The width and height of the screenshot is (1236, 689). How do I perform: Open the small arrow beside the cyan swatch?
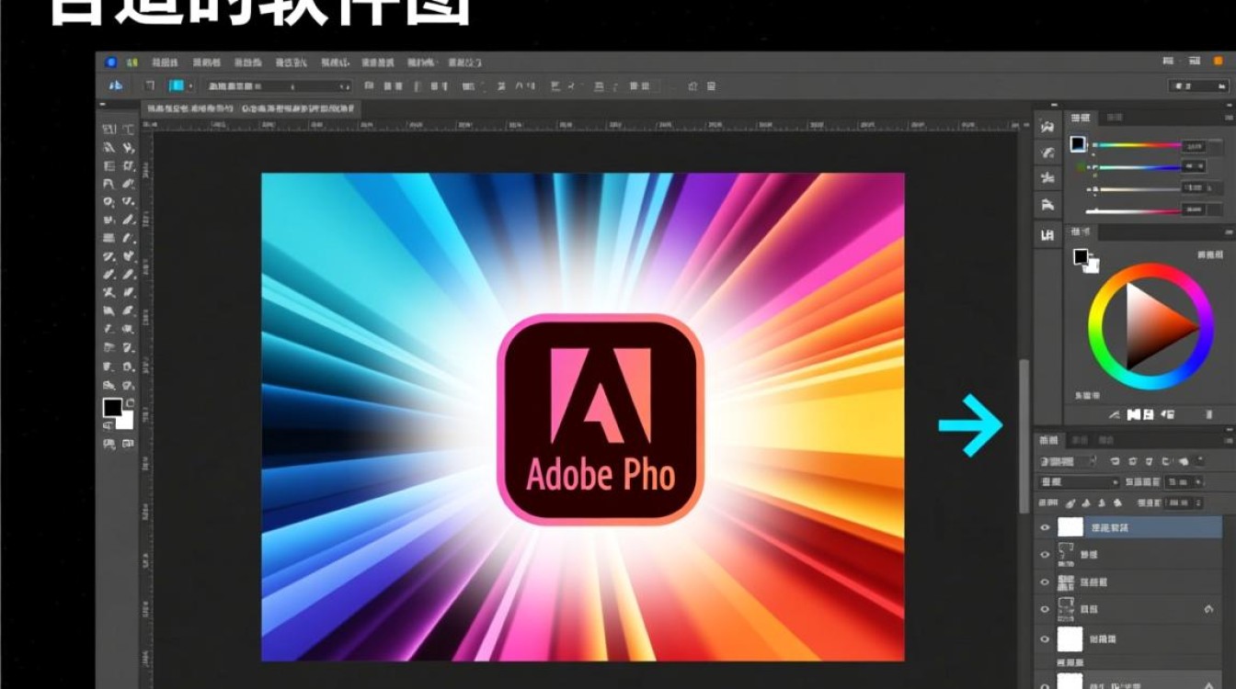coord(191,85)
